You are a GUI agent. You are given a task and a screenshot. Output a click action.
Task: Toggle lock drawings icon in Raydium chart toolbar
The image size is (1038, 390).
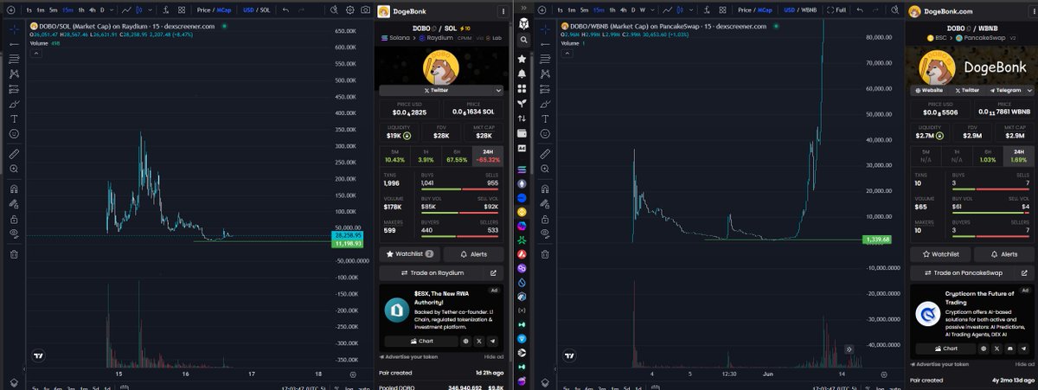[14, 218]
